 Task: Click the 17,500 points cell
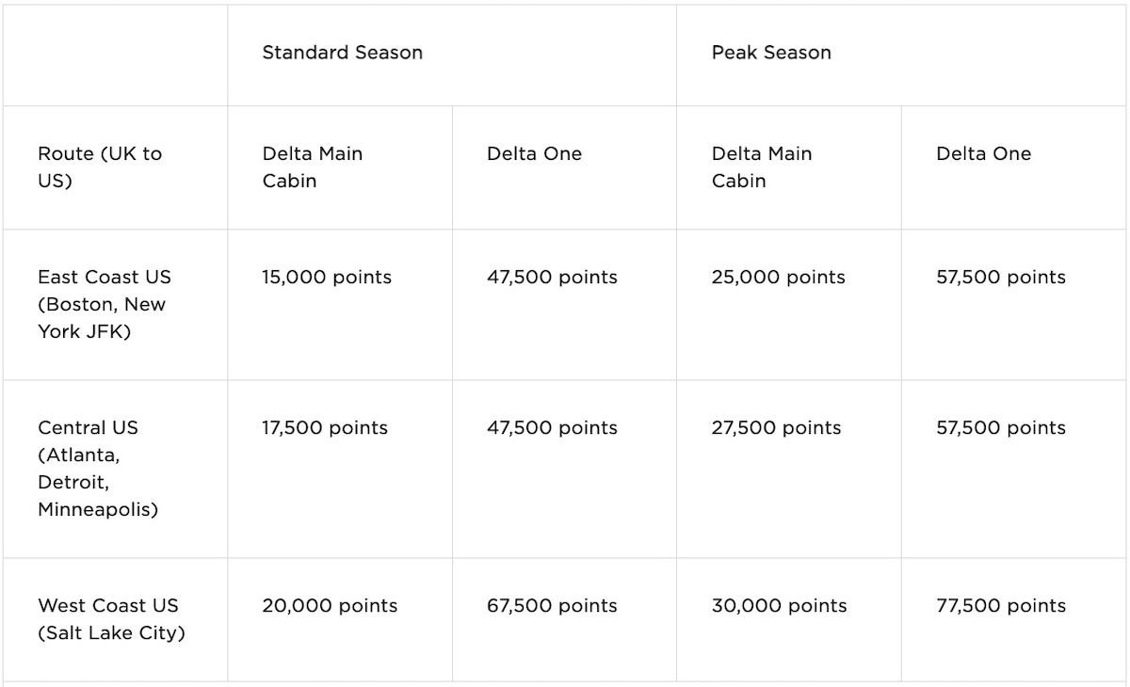tap(325, 428)
